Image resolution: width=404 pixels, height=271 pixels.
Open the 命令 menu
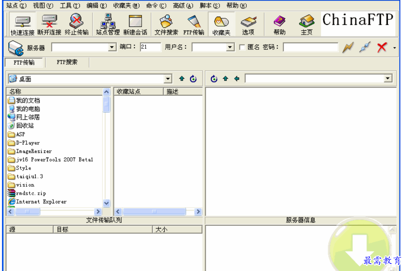(x=156, y=6)
